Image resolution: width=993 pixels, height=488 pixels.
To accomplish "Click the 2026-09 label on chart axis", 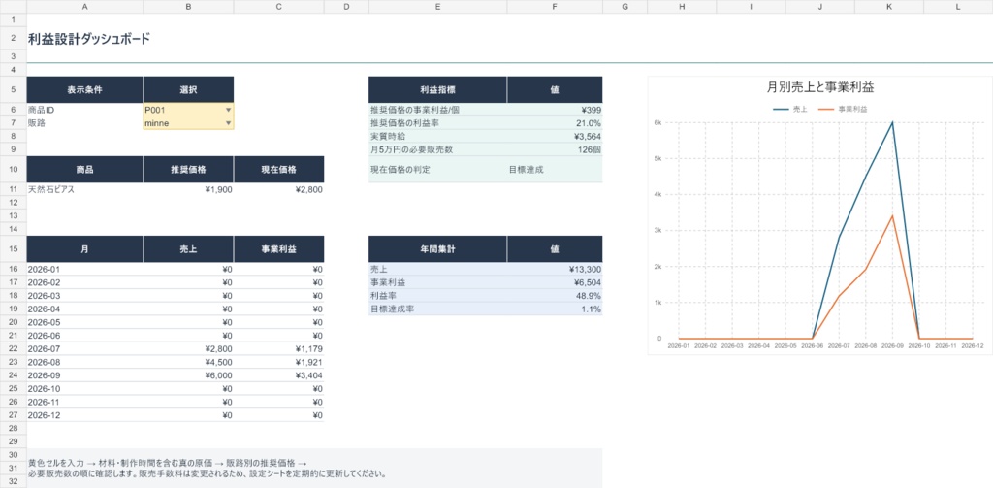I will 892,346.
